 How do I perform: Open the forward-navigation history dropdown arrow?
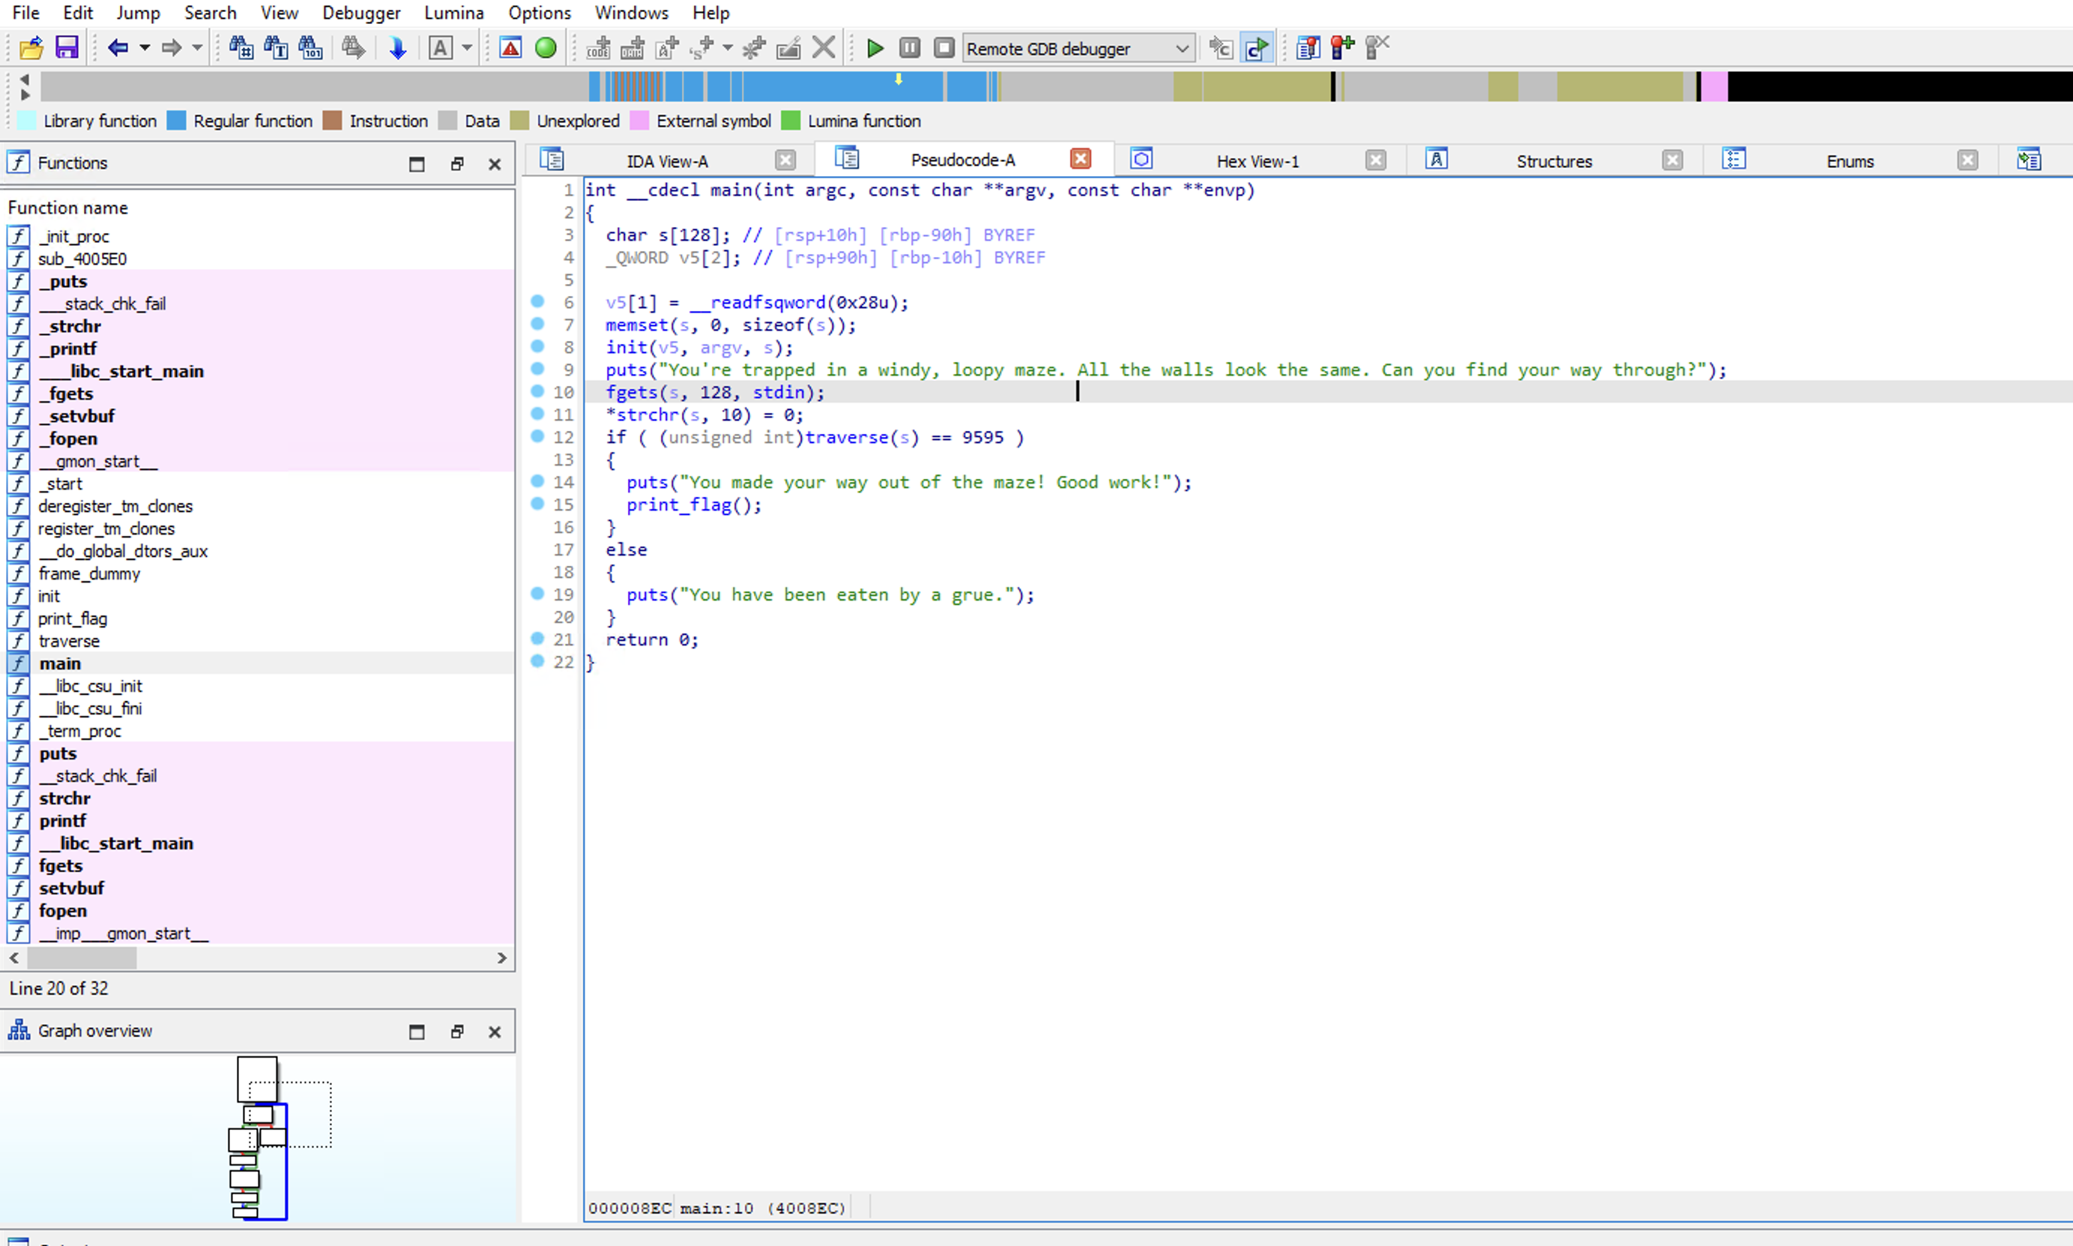[x=198, y=48]
